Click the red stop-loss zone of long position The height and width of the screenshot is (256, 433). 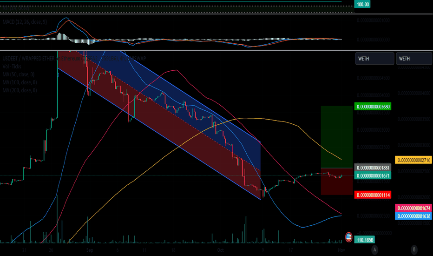[337, 182]
